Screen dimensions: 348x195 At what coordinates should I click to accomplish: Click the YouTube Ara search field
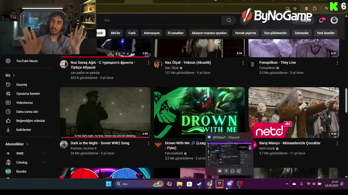tap(161, 20)
